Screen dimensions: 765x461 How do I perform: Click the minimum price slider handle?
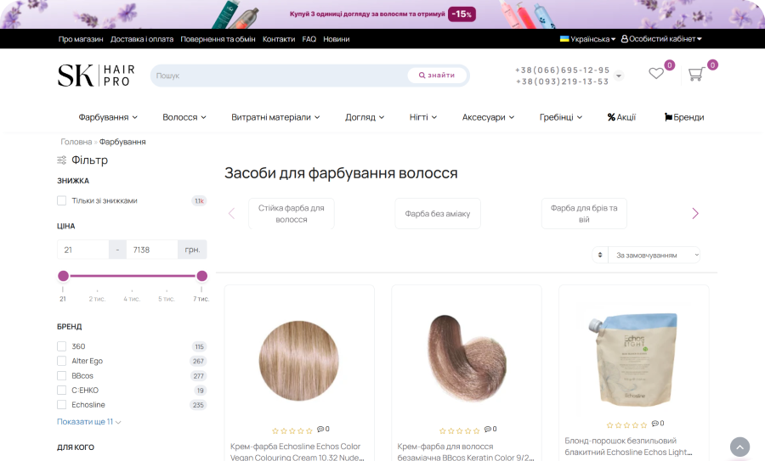(x=63, y=276)
